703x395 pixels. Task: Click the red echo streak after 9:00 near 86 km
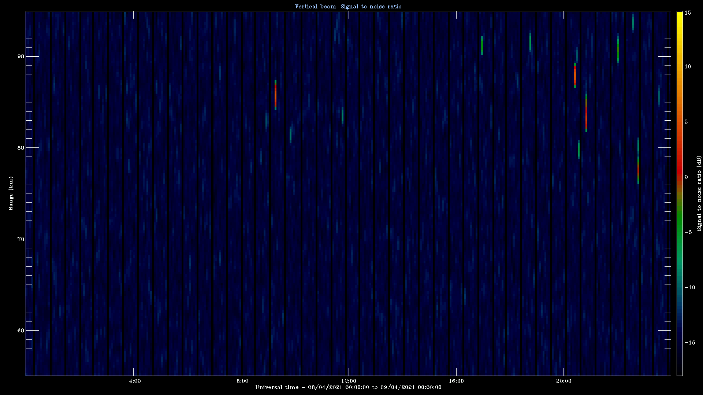coord(275,95)
